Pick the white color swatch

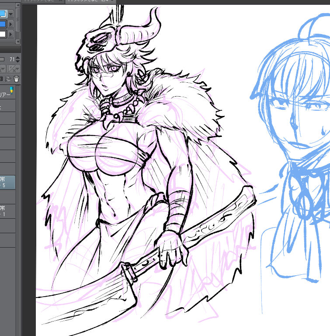pyautogui.click(x=3, y=34)
